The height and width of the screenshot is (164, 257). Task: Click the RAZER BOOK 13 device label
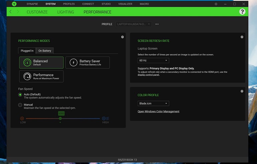pos(127,160)
